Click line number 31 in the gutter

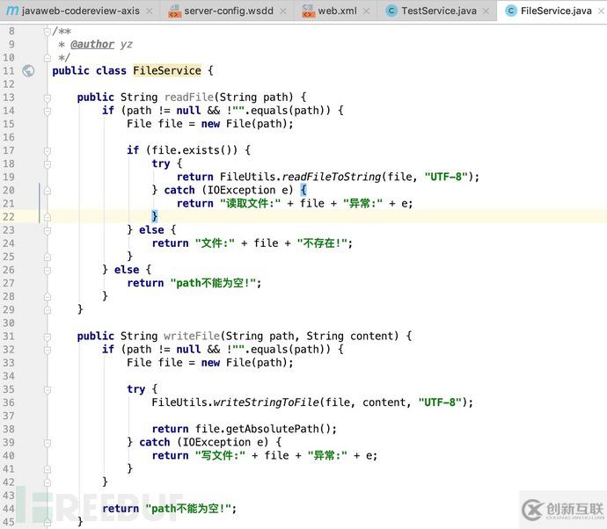click(9, 337)
